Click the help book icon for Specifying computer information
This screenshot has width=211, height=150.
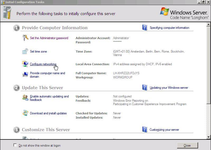[x=145, y=27]
